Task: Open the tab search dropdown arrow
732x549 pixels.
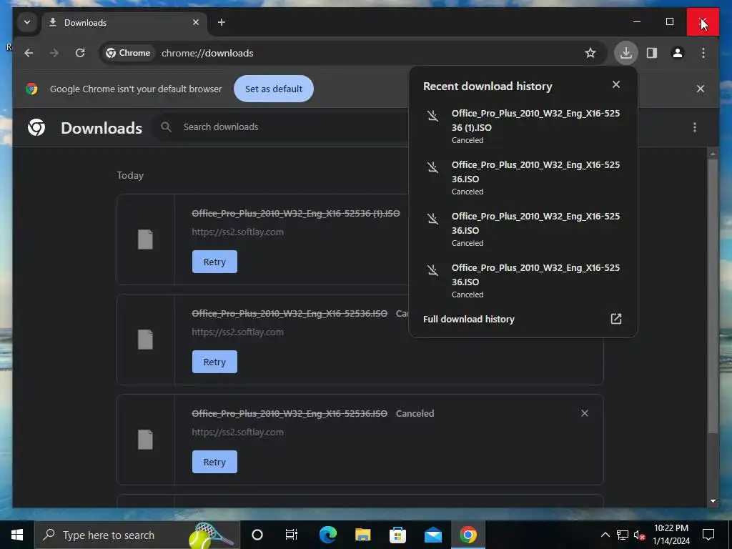Action: coord(27,22)
